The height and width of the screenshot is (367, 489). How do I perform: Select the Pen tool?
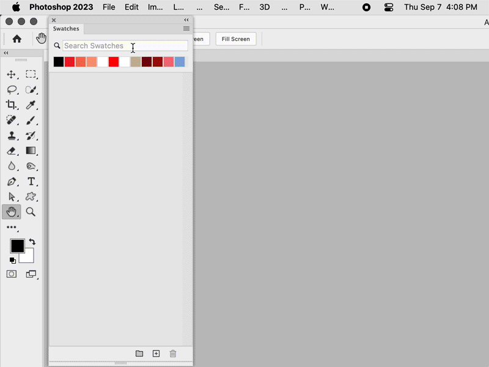(x=12, y=181)
